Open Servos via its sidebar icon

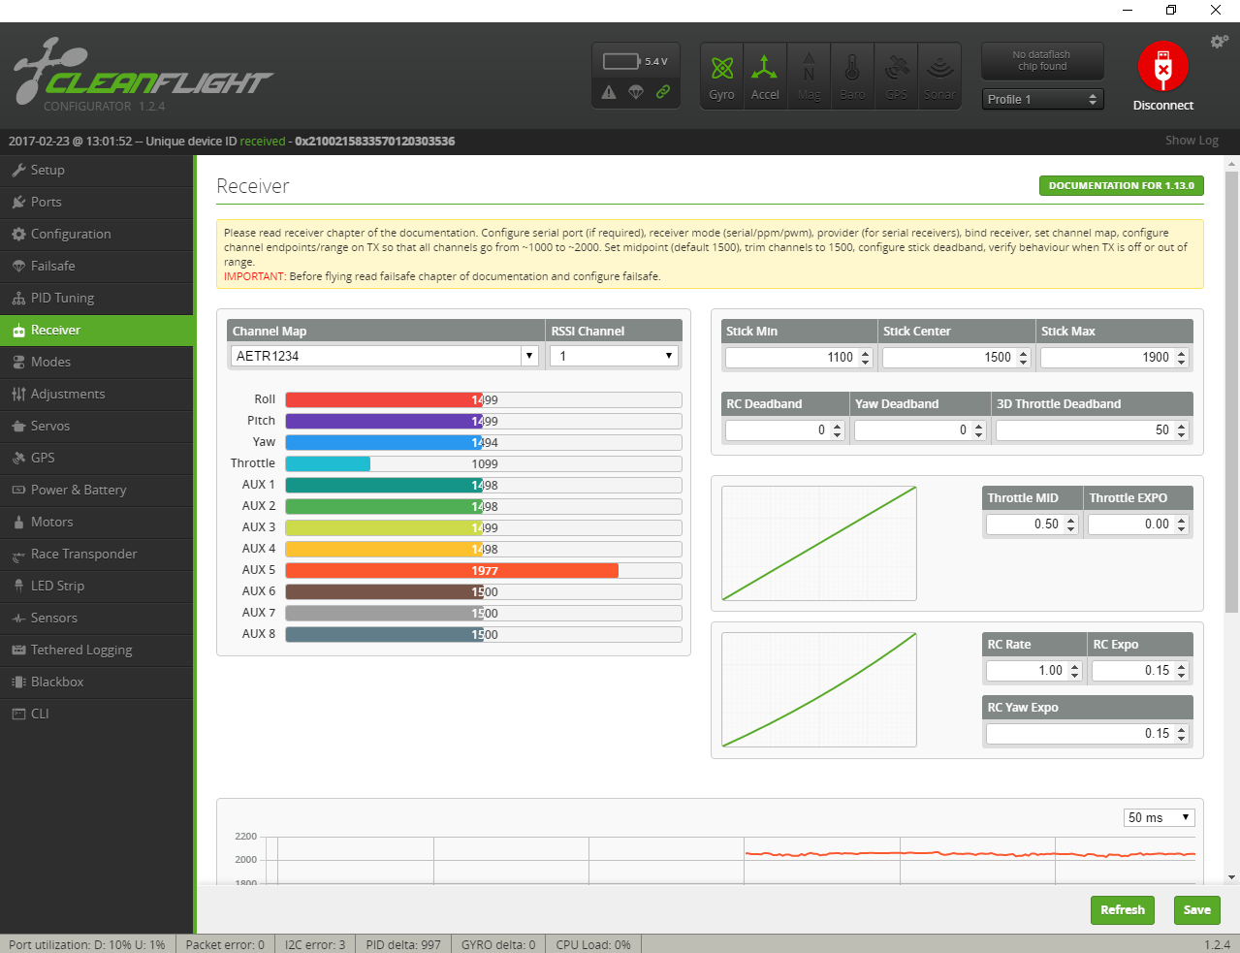tap(18, 426)
